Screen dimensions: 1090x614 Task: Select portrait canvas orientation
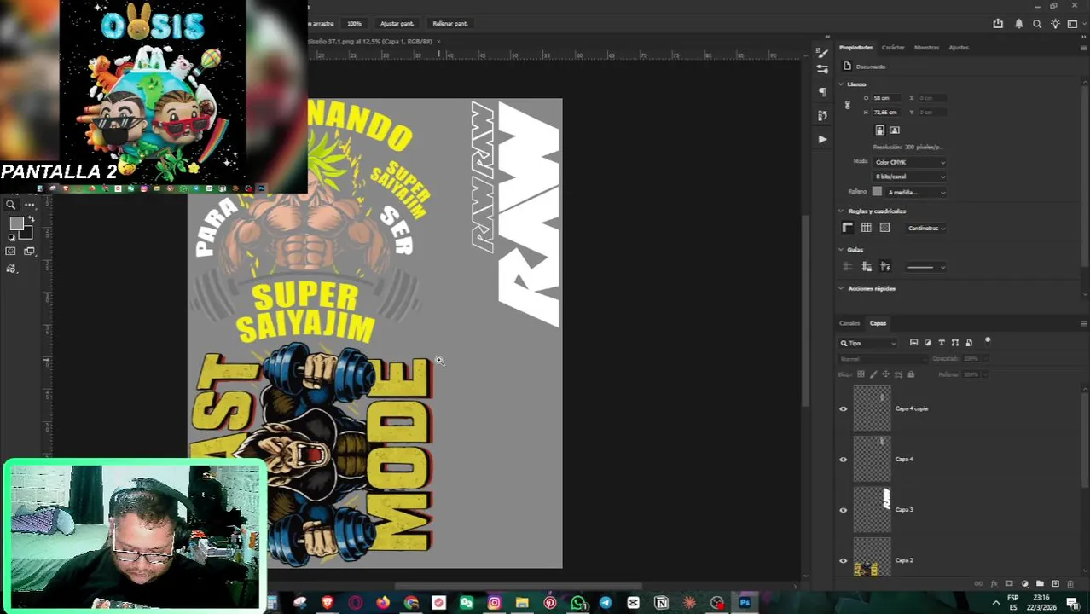pos(879,130)
